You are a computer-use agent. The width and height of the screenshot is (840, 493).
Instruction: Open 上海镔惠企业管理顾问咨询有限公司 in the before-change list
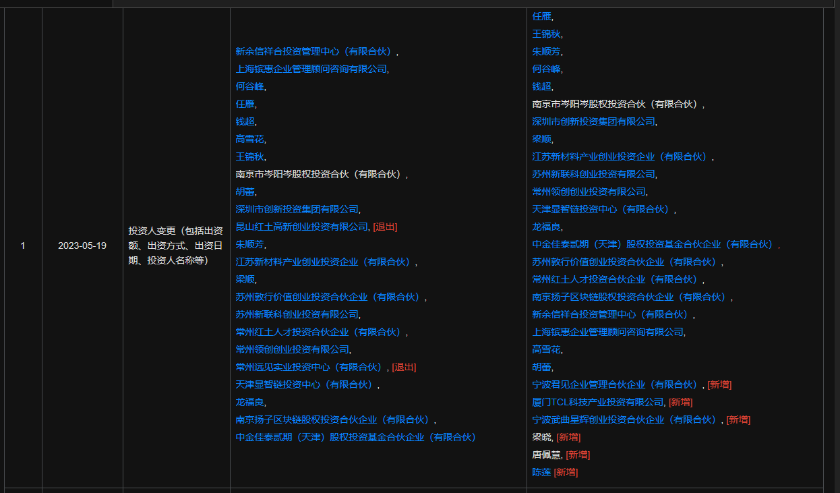tap(311, 69)
